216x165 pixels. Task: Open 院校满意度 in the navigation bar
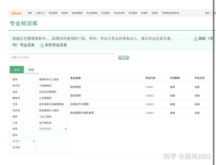(x=77, y=13)
